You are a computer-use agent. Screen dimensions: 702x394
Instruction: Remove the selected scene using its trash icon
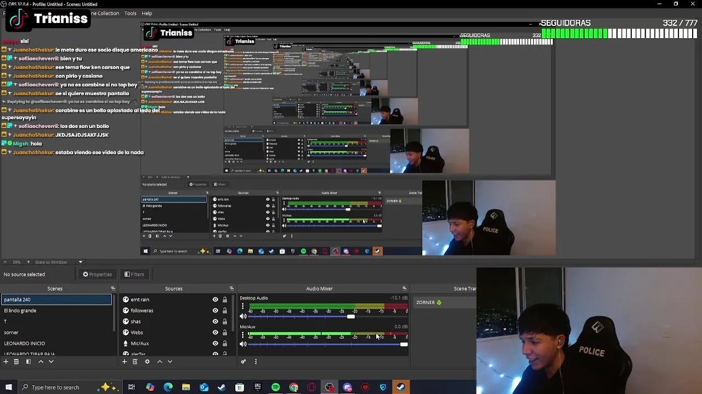16,362
